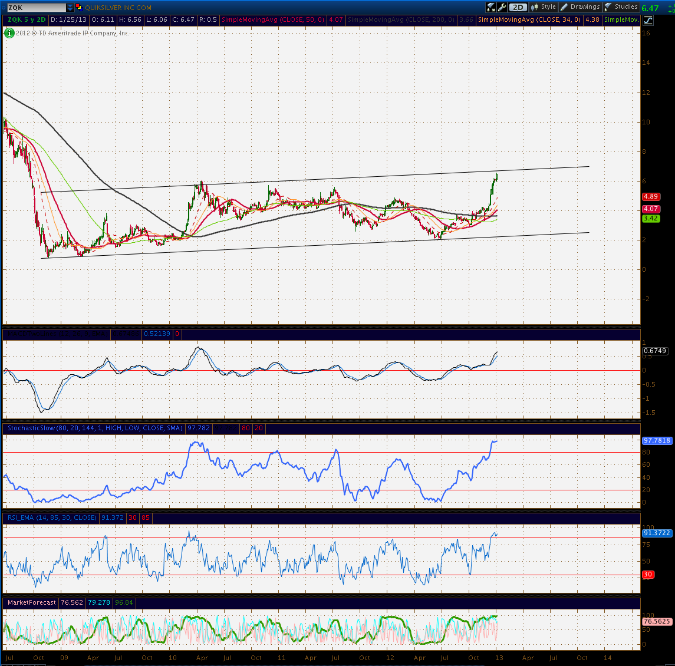Select the SimpleMovingAvg (CLOSE, 50, 0) label
Viewport: 675px width, 666px height.
click(x=273, y=20)
